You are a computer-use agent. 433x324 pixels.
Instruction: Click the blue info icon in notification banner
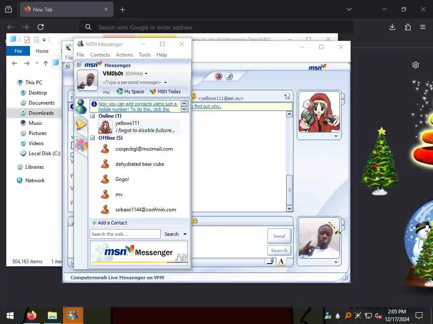[x=94, y=104]
